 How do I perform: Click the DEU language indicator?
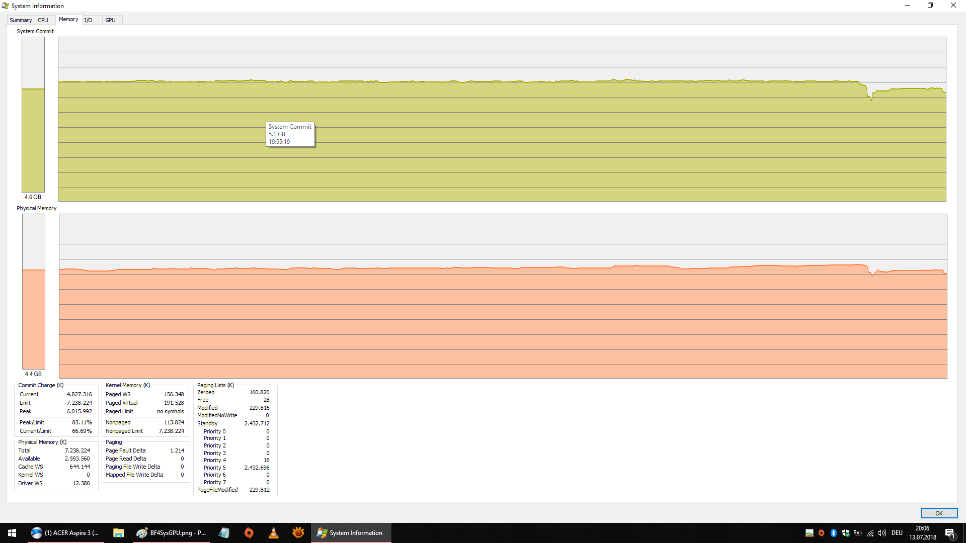pos(897,533)
